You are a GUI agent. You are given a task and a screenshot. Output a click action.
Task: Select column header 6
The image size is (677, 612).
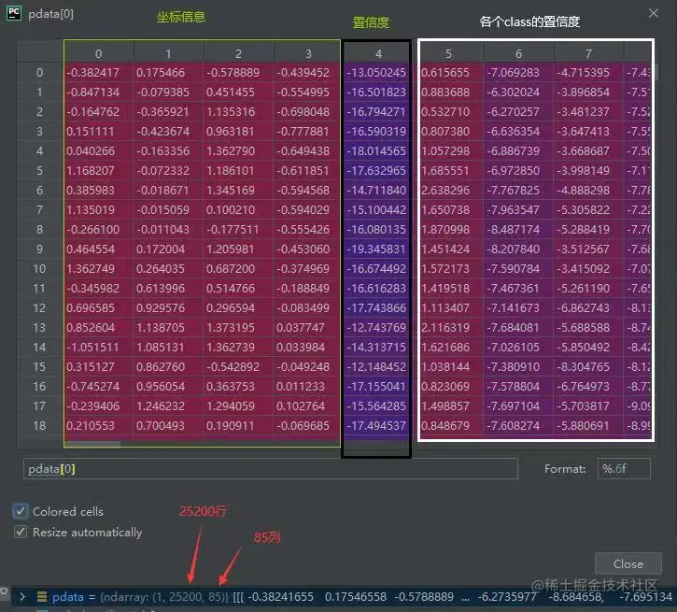pos(518,53)
